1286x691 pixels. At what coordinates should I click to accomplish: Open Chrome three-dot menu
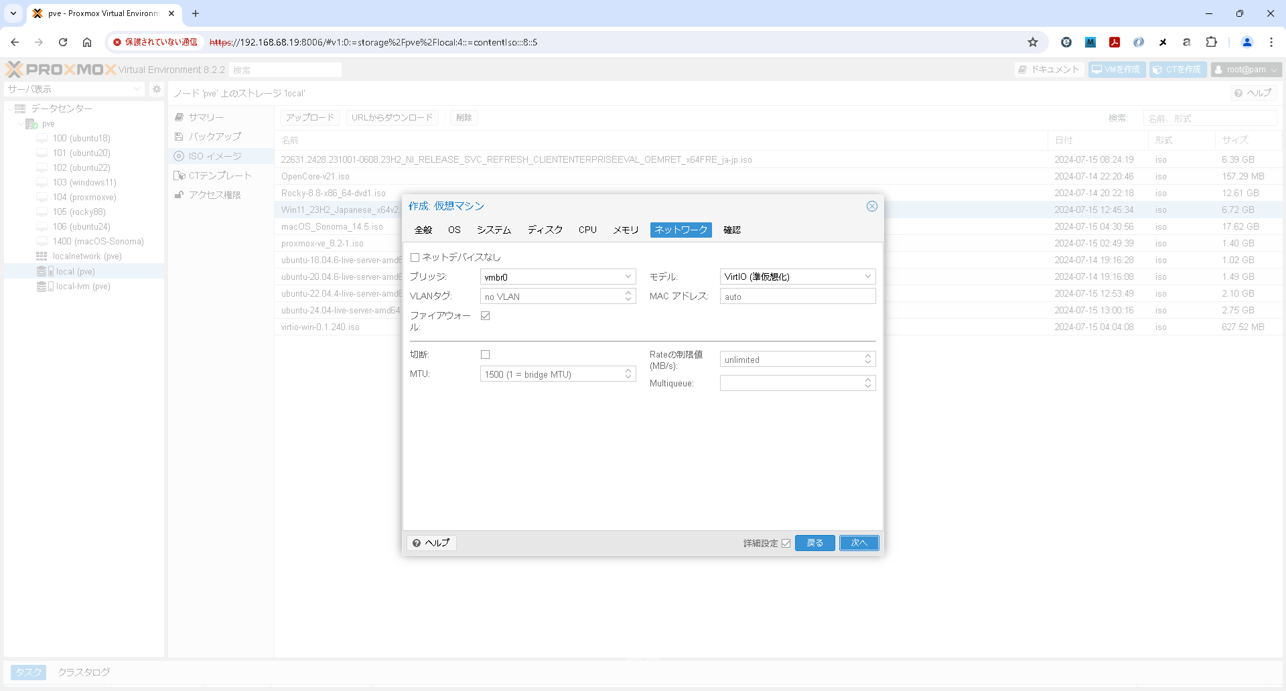pyautogui.click(x=1271, y=42)
